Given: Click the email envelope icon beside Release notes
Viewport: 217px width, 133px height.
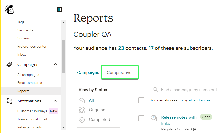Looking at the screenshot, I should (154, 118).
